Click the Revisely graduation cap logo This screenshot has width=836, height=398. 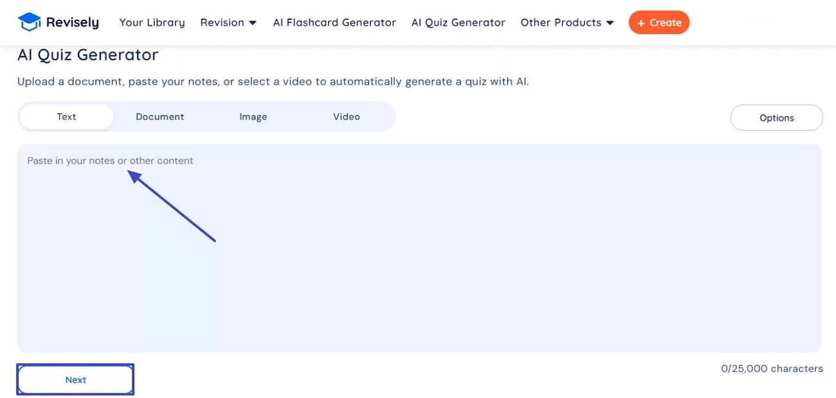[x=30, y=22]
